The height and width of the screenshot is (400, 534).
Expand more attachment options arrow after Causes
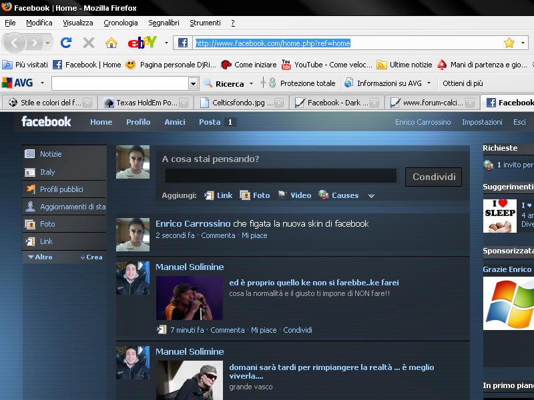371,196
